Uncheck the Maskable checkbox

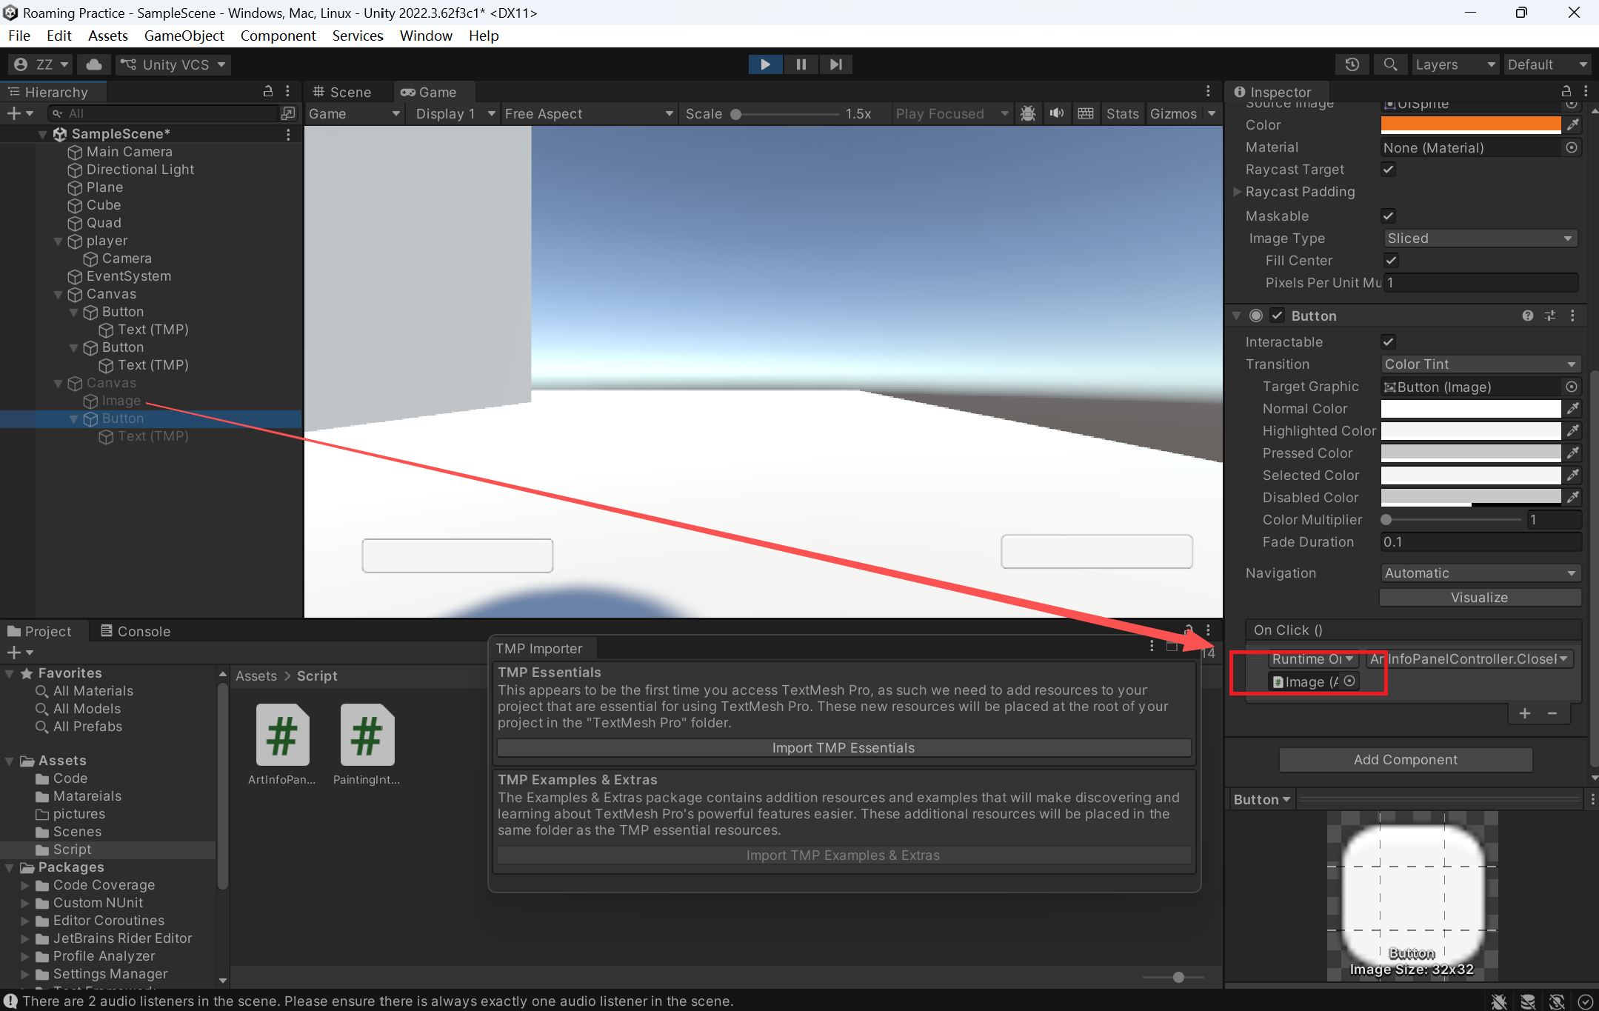1389,216
